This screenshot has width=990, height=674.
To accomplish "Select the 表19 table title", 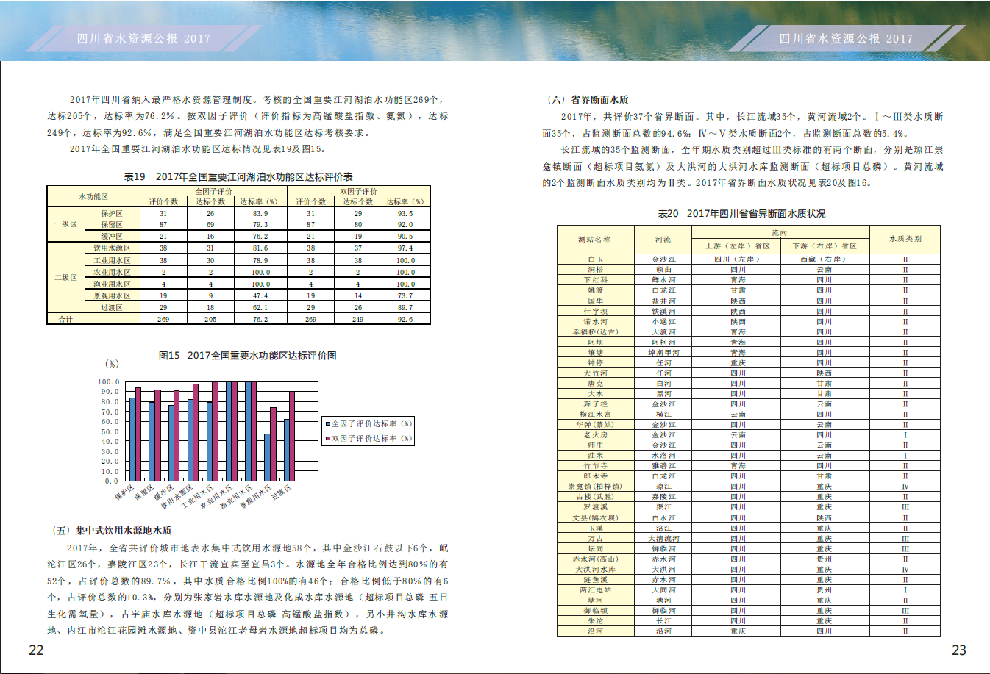I will click(238, 177).
